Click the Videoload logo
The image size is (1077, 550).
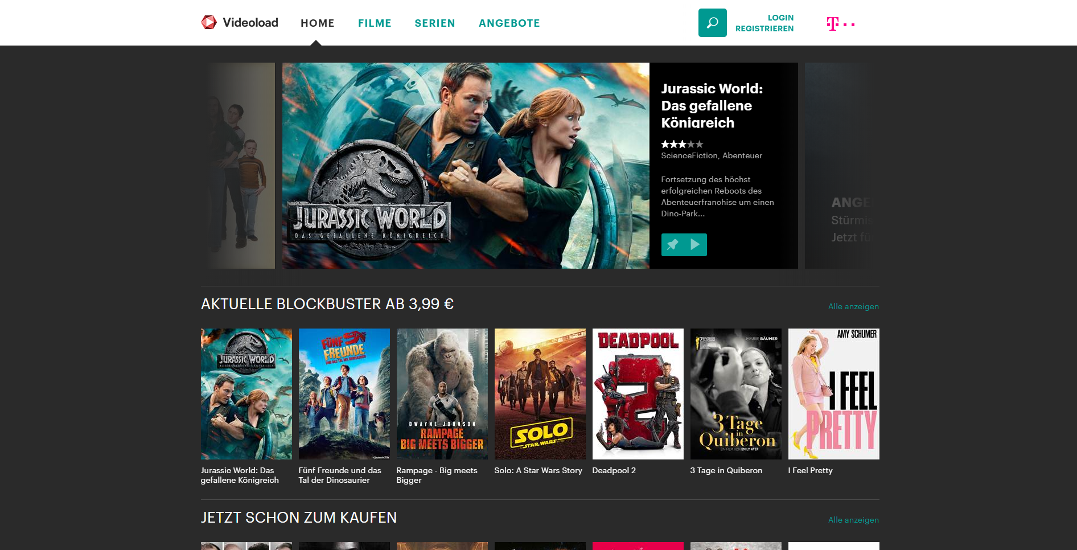240,22
